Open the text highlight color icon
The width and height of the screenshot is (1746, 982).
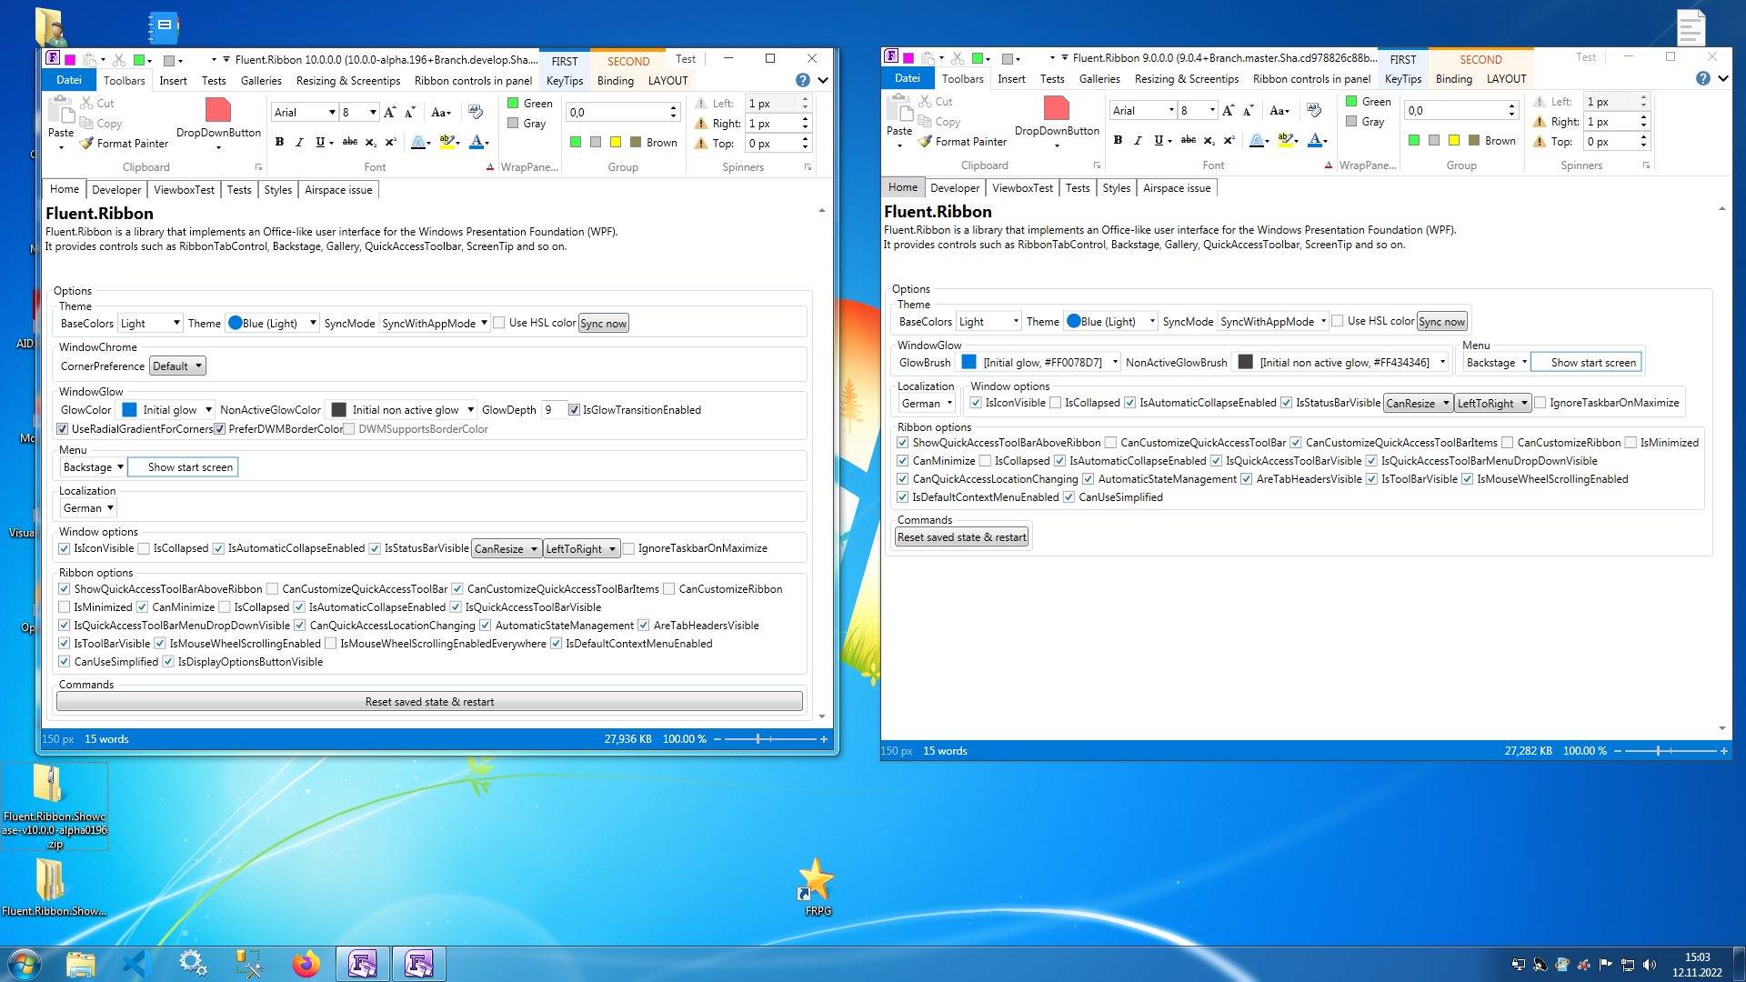click(446, 142)
